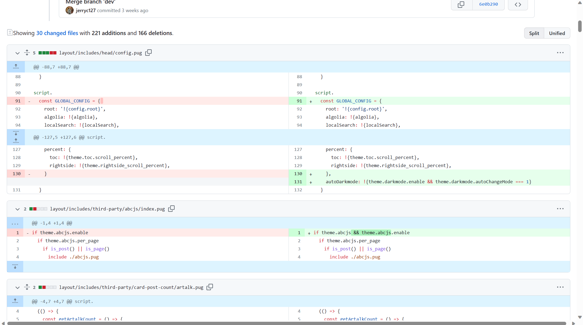Open commit 6e0b290
The height and width of the screenshot is (325, 583).
(488, 4)
